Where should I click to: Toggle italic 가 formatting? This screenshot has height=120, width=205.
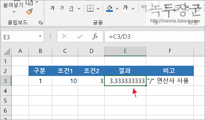coord(62,8)
